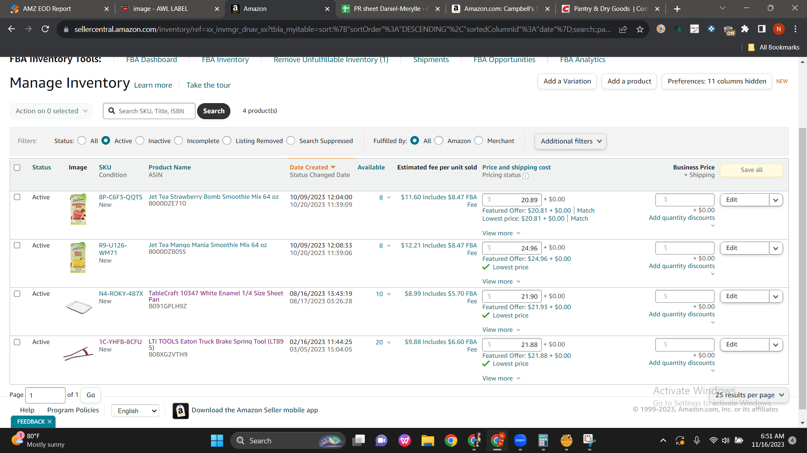807x453 pixels.
Task: Open Chrome profile avatar N
Action: coord(778,29)
